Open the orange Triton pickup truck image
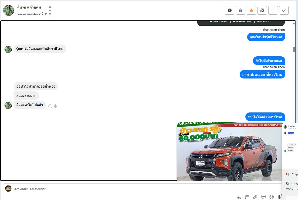The image size is (298, 200). coord(229,151)
